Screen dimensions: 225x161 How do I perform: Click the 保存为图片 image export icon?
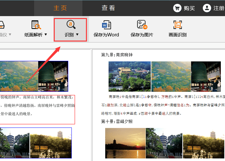pyautogui.click(x=142, y=25)
